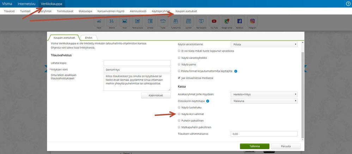The width and height of the screenshot is (352, 154).
Task: Open Toimitustavat submenu
Action: coord(65,11)
